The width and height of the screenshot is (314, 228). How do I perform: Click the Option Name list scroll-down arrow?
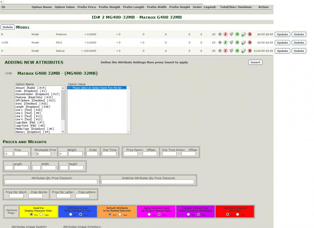coord(63,132)
